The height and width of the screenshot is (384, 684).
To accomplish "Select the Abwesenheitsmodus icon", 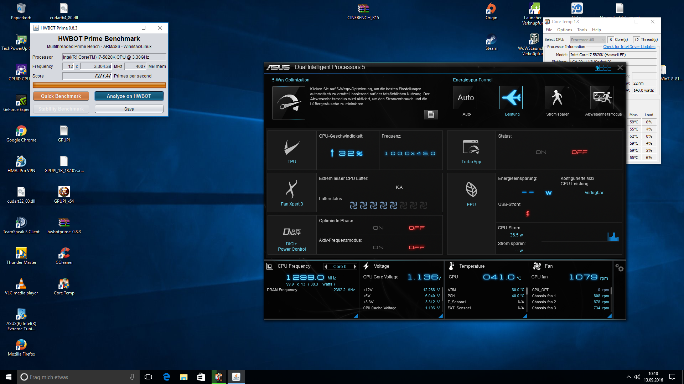I will tap(602, 97).
